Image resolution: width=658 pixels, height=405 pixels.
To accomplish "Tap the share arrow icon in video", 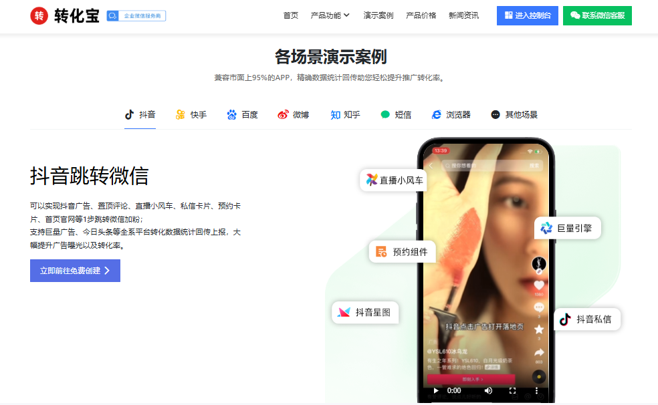I will [x=539, y=352].
